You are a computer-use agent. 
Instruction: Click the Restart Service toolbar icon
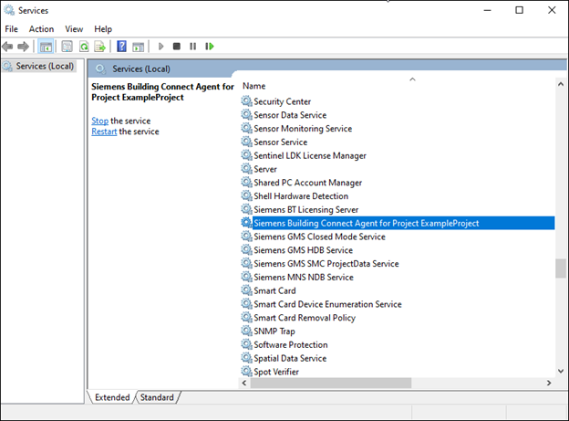pyautogui.click(x=209, y=46)
